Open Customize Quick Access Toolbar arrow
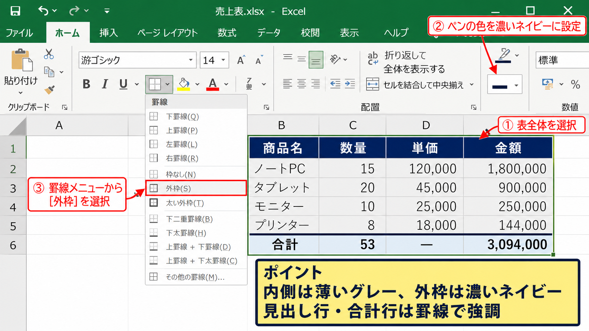The image size is (589, 331). [107, 11]
